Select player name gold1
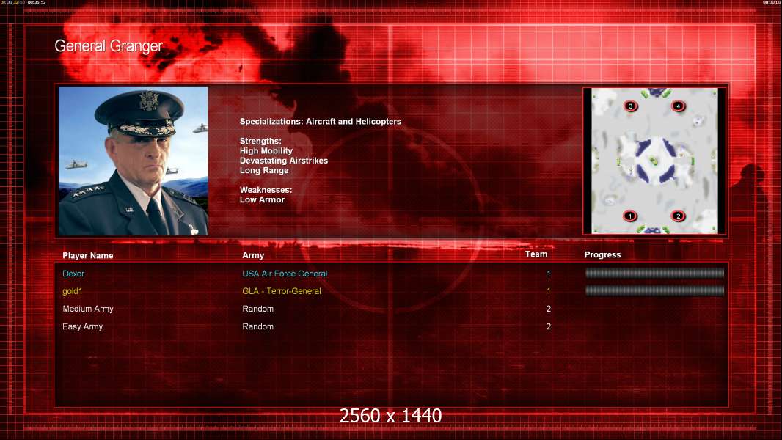Image resolution: width=782 pixels, height=440 pixels. click(x=73, y=291)
